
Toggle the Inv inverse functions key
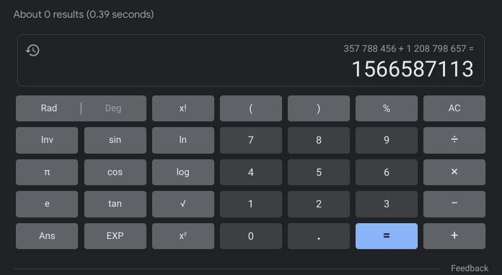47,140
